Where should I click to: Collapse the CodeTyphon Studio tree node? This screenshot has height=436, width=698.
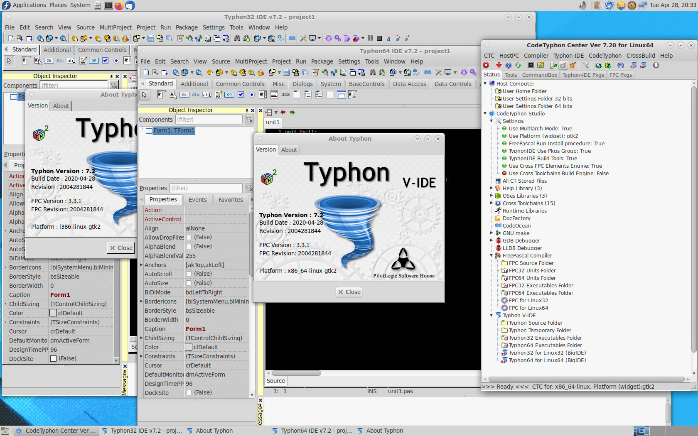(485, 113)
